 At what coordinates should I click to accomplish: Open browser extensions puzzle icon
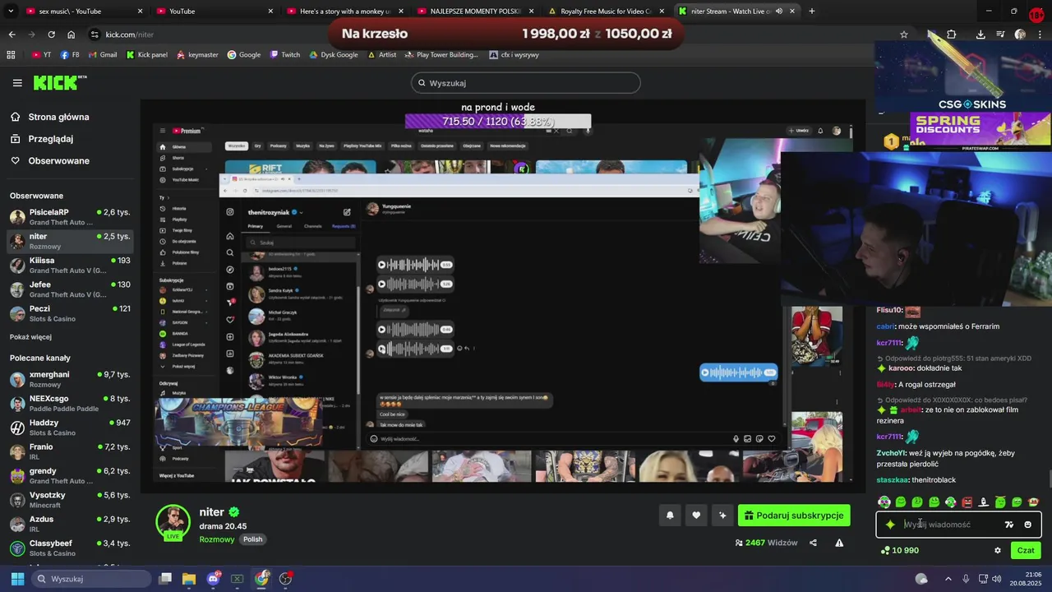[x=952, y=35]
